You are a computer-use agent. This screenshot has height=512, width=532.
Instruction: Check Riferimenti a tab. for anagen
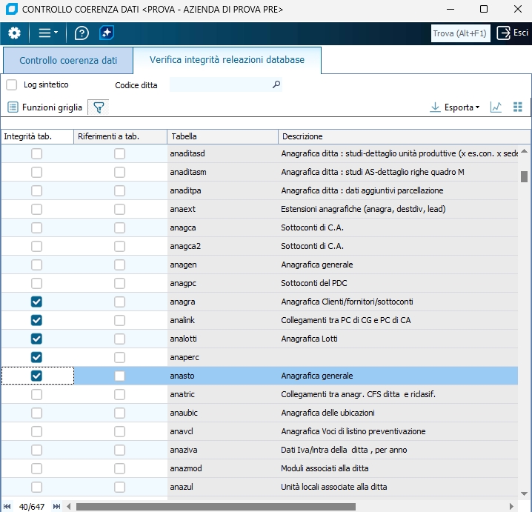(x=119, y=265)
